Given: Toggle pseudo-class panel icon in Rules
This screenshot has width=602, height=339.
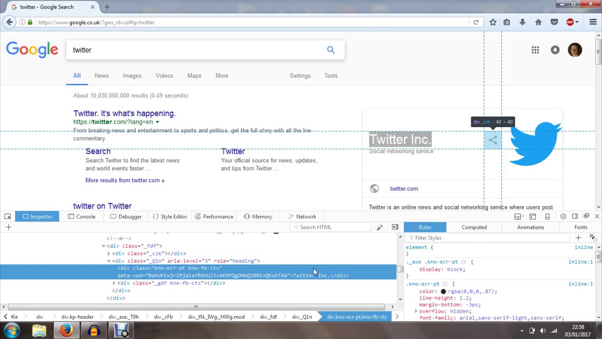Looking at the screenshot, I should pyautogui.click(x=593, y=238).
